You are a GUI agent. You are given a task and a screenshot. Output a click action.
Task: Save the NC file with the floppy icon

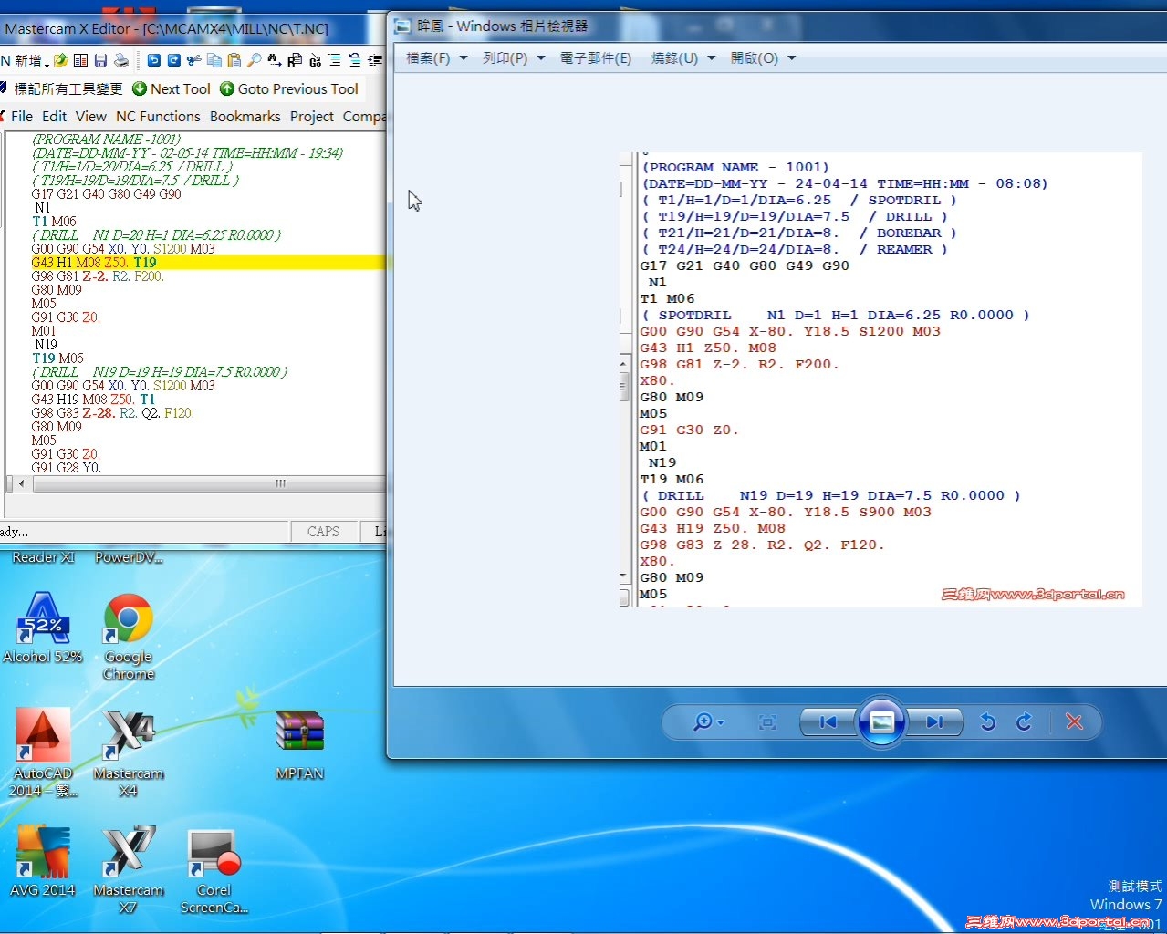coord(100,60)
